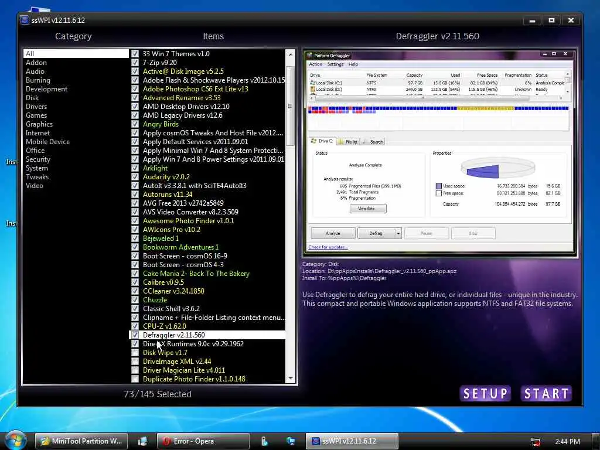Click the taskbar icon right of Opera button
The width and height of the screenshot is (600, 450).
tap(264, 441)
